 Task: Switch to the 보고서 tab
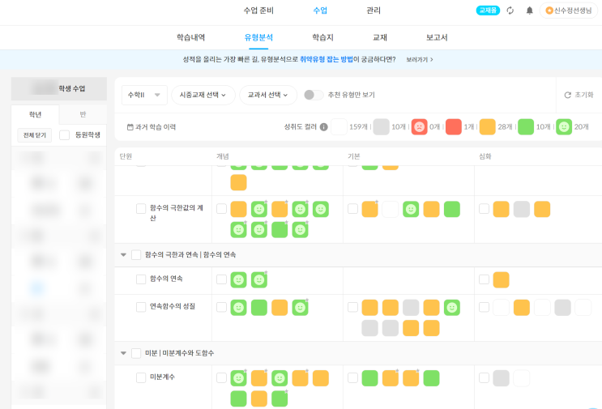click(x=437, y=37)
